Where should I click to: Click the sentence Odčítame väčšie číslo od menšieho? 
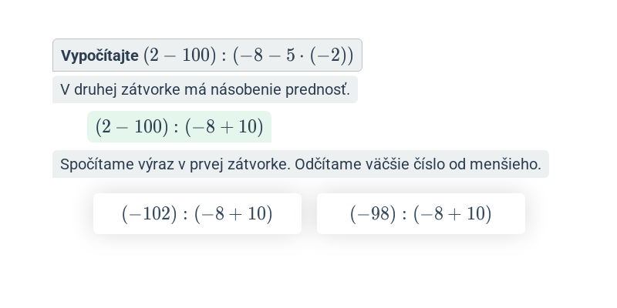point(418,164)
